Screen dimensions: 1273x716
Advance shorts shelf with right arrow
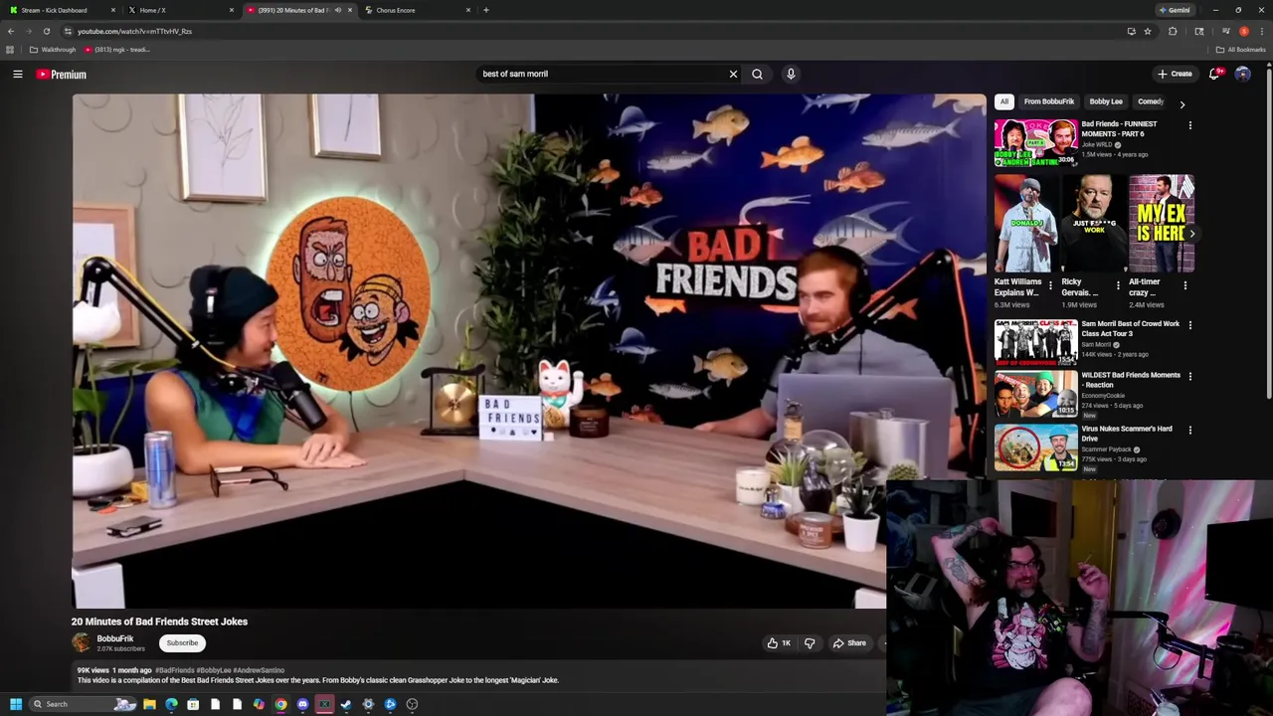[x=1191, y=233]
